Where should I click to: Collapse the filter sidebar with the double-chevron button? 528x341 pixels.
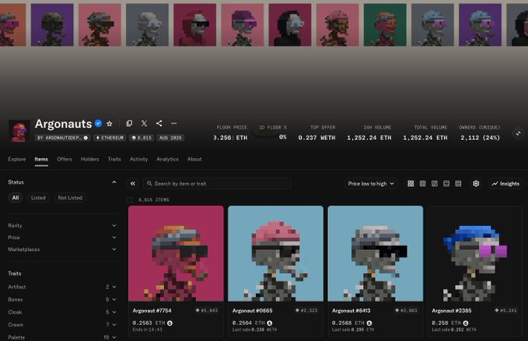(133, 184)
